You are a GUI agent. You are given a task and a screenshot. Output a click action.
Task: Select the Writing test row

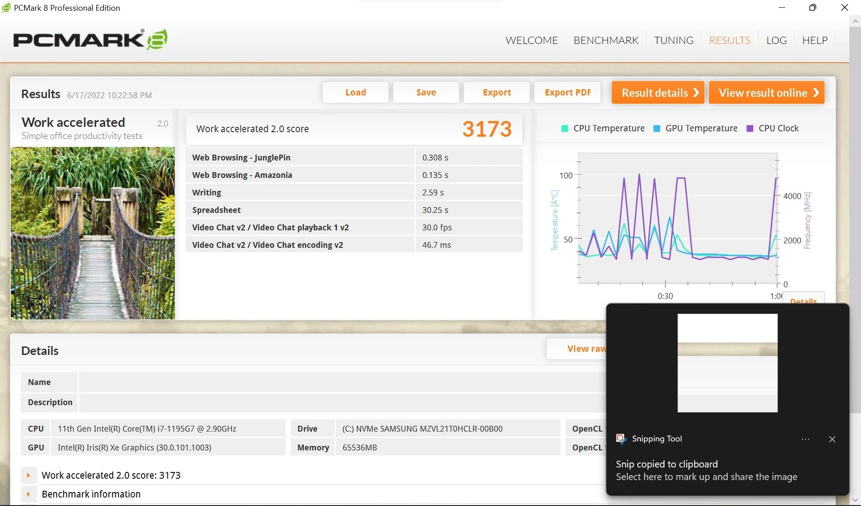pyautogui.click(x=354, y=192)
